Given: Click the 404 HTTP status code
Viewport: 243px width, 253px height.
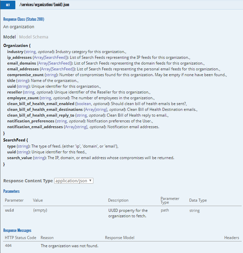Looking at the screenshot, I should 9,246.
